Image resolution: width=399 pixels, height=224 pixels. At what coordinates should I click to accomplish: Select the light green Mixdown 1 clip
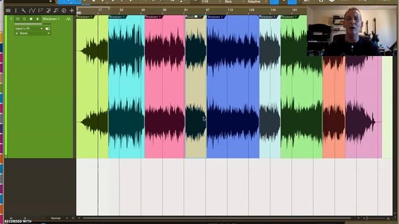click(x=92, y=86)
